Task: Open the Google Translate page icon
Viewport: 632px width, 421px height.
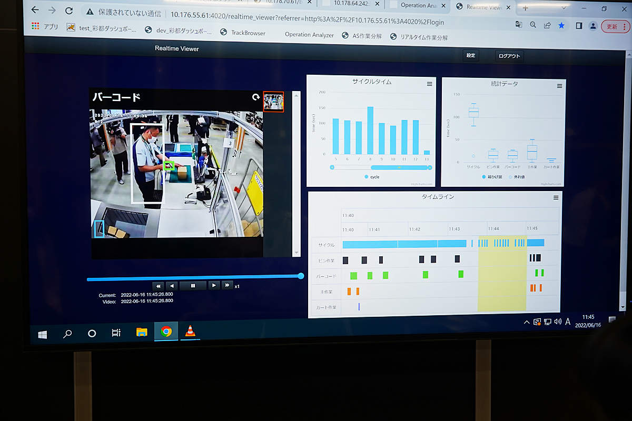Action: point(519,25)
